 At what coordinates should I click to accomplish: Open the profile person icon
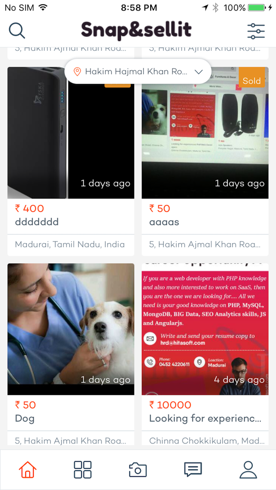click(248, 470)
